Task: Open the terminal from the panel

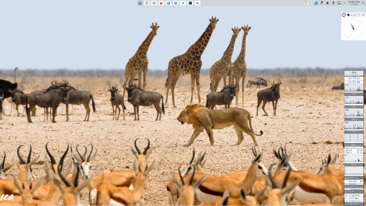Action: (190, 3)
